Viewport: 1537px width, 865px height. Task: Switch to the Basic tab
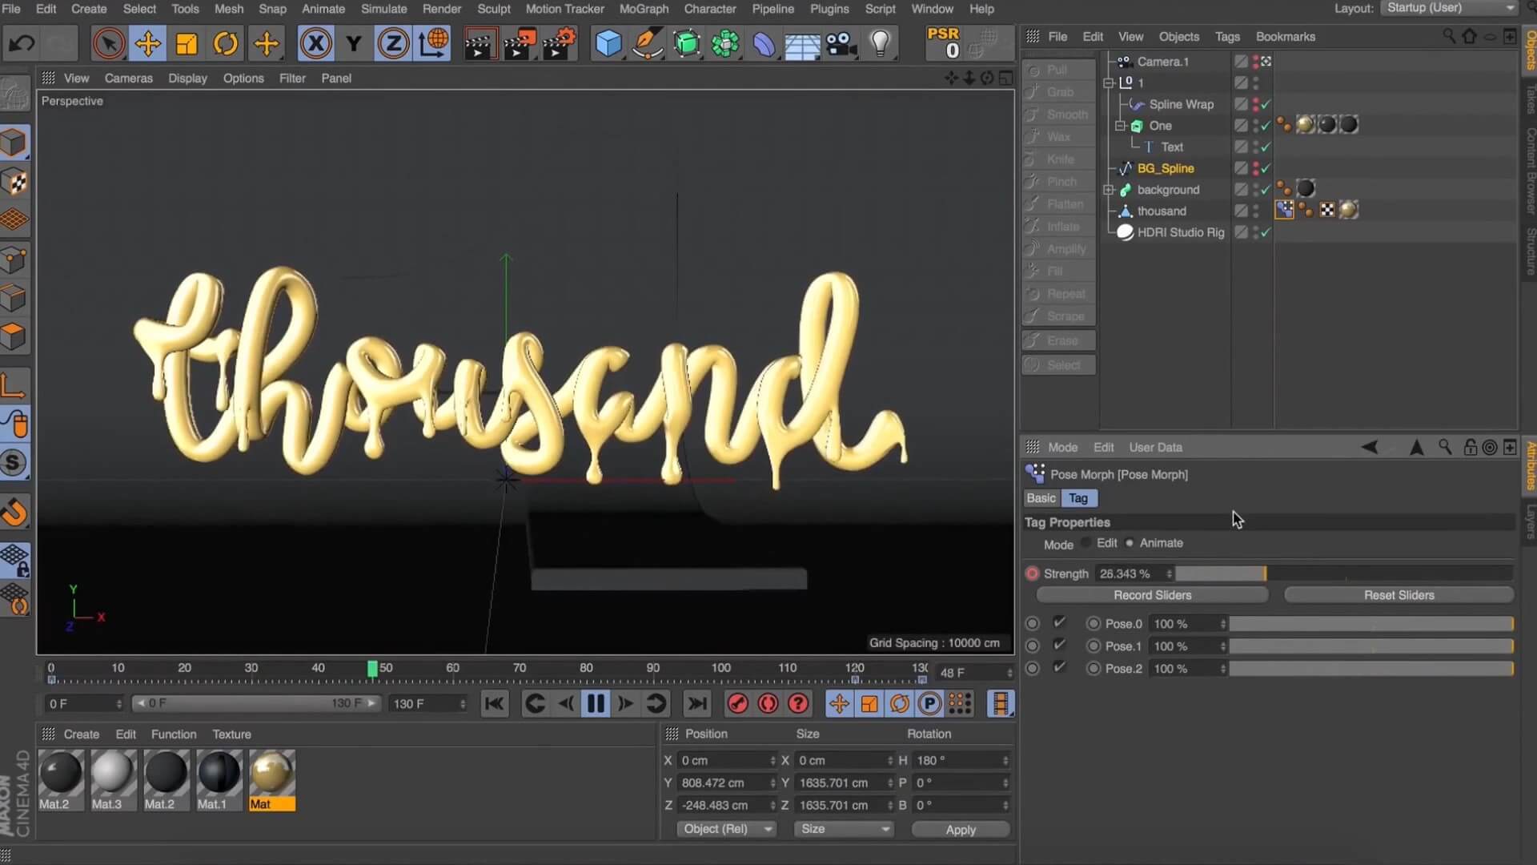pos(1041,498)
